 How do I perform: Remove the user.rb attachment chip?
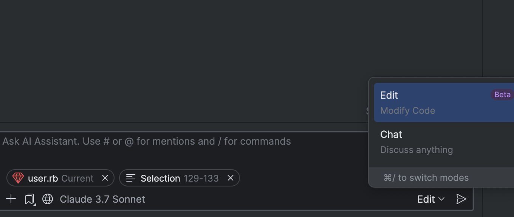(x=105, y=178)
